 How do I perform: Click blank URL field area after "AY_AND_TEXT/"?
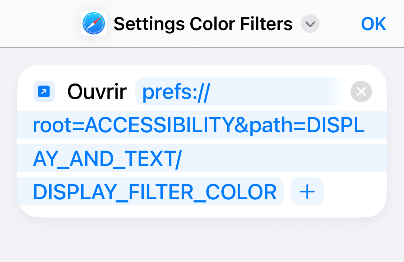(x=280, y=158)
